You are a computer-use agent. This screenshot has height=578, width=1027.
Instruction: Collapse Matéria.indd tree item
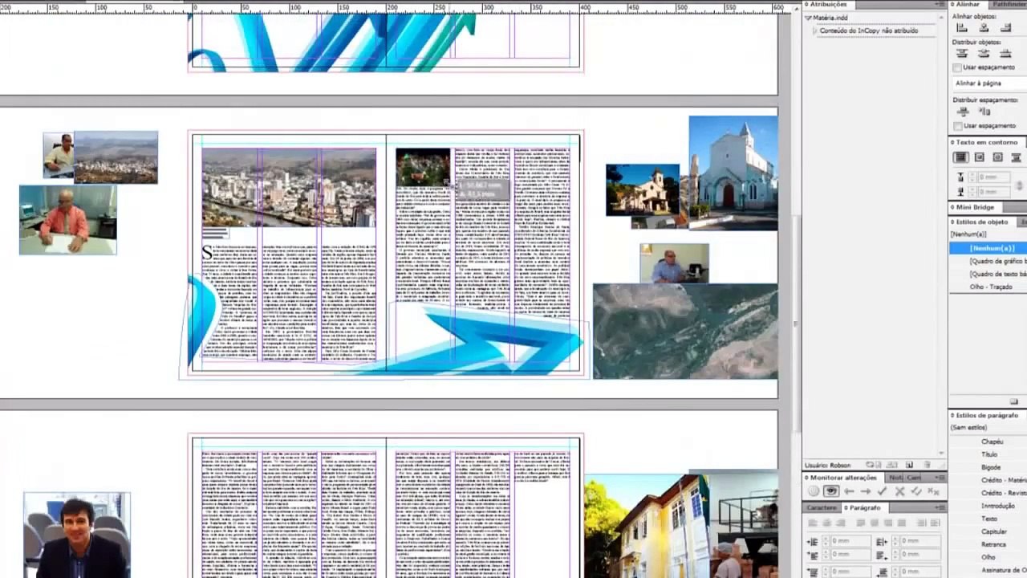click(808, 18)
